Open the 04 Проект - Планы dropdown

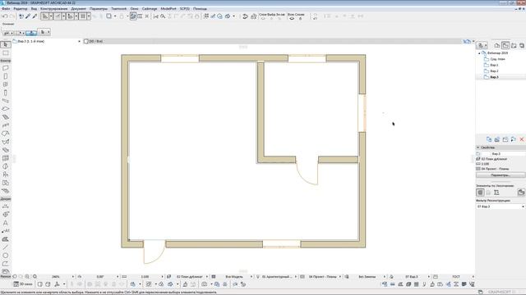click(x=339, y=277)
